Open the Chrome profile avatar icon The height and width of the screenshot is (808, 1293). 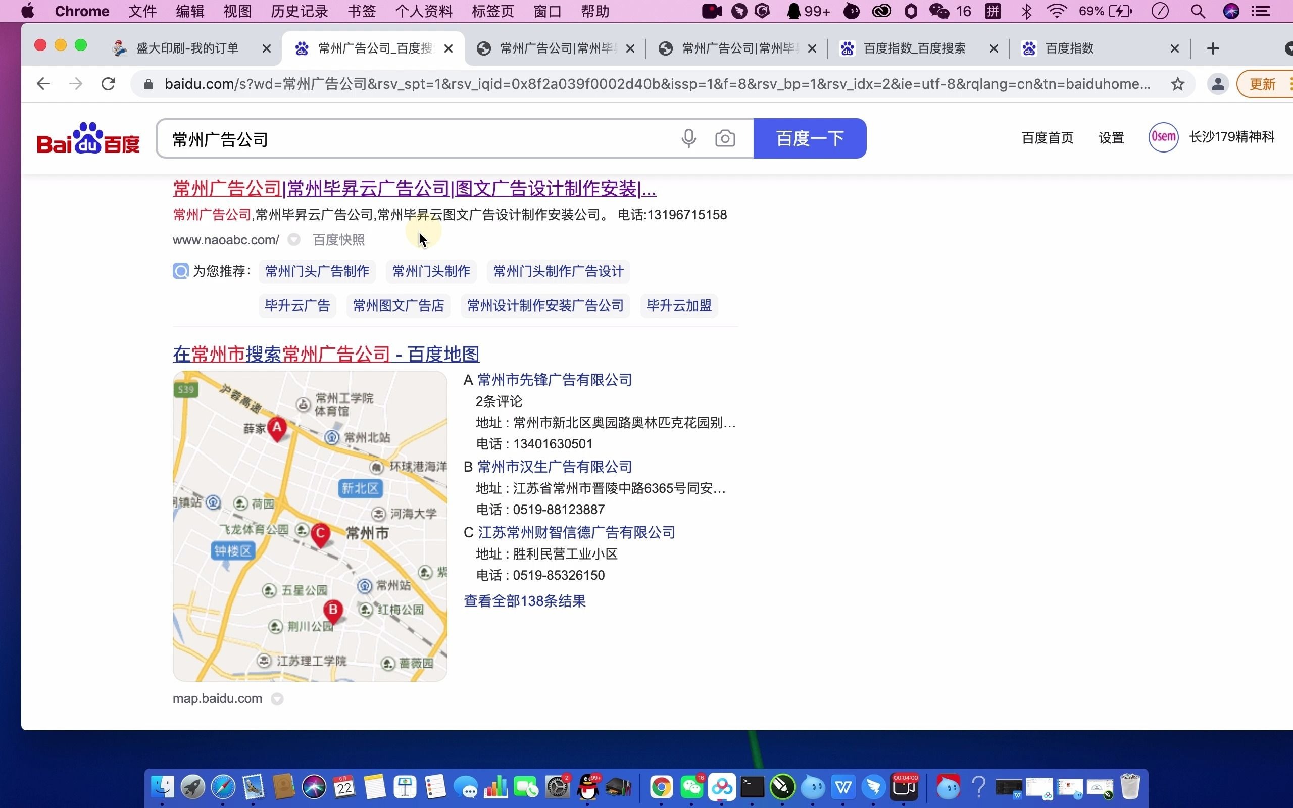pyautogui.click(x=1218, y=84)
